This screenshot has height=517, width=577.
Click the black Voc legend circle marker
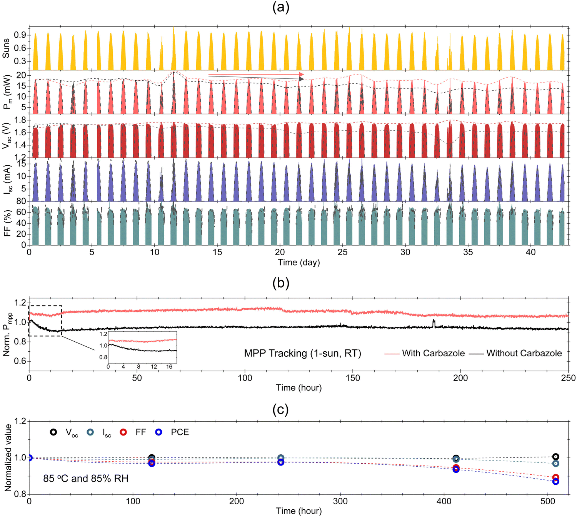tap(53, 432)
